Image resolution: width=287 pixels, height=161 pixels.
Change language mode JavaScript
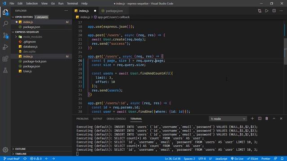[221, 159]
